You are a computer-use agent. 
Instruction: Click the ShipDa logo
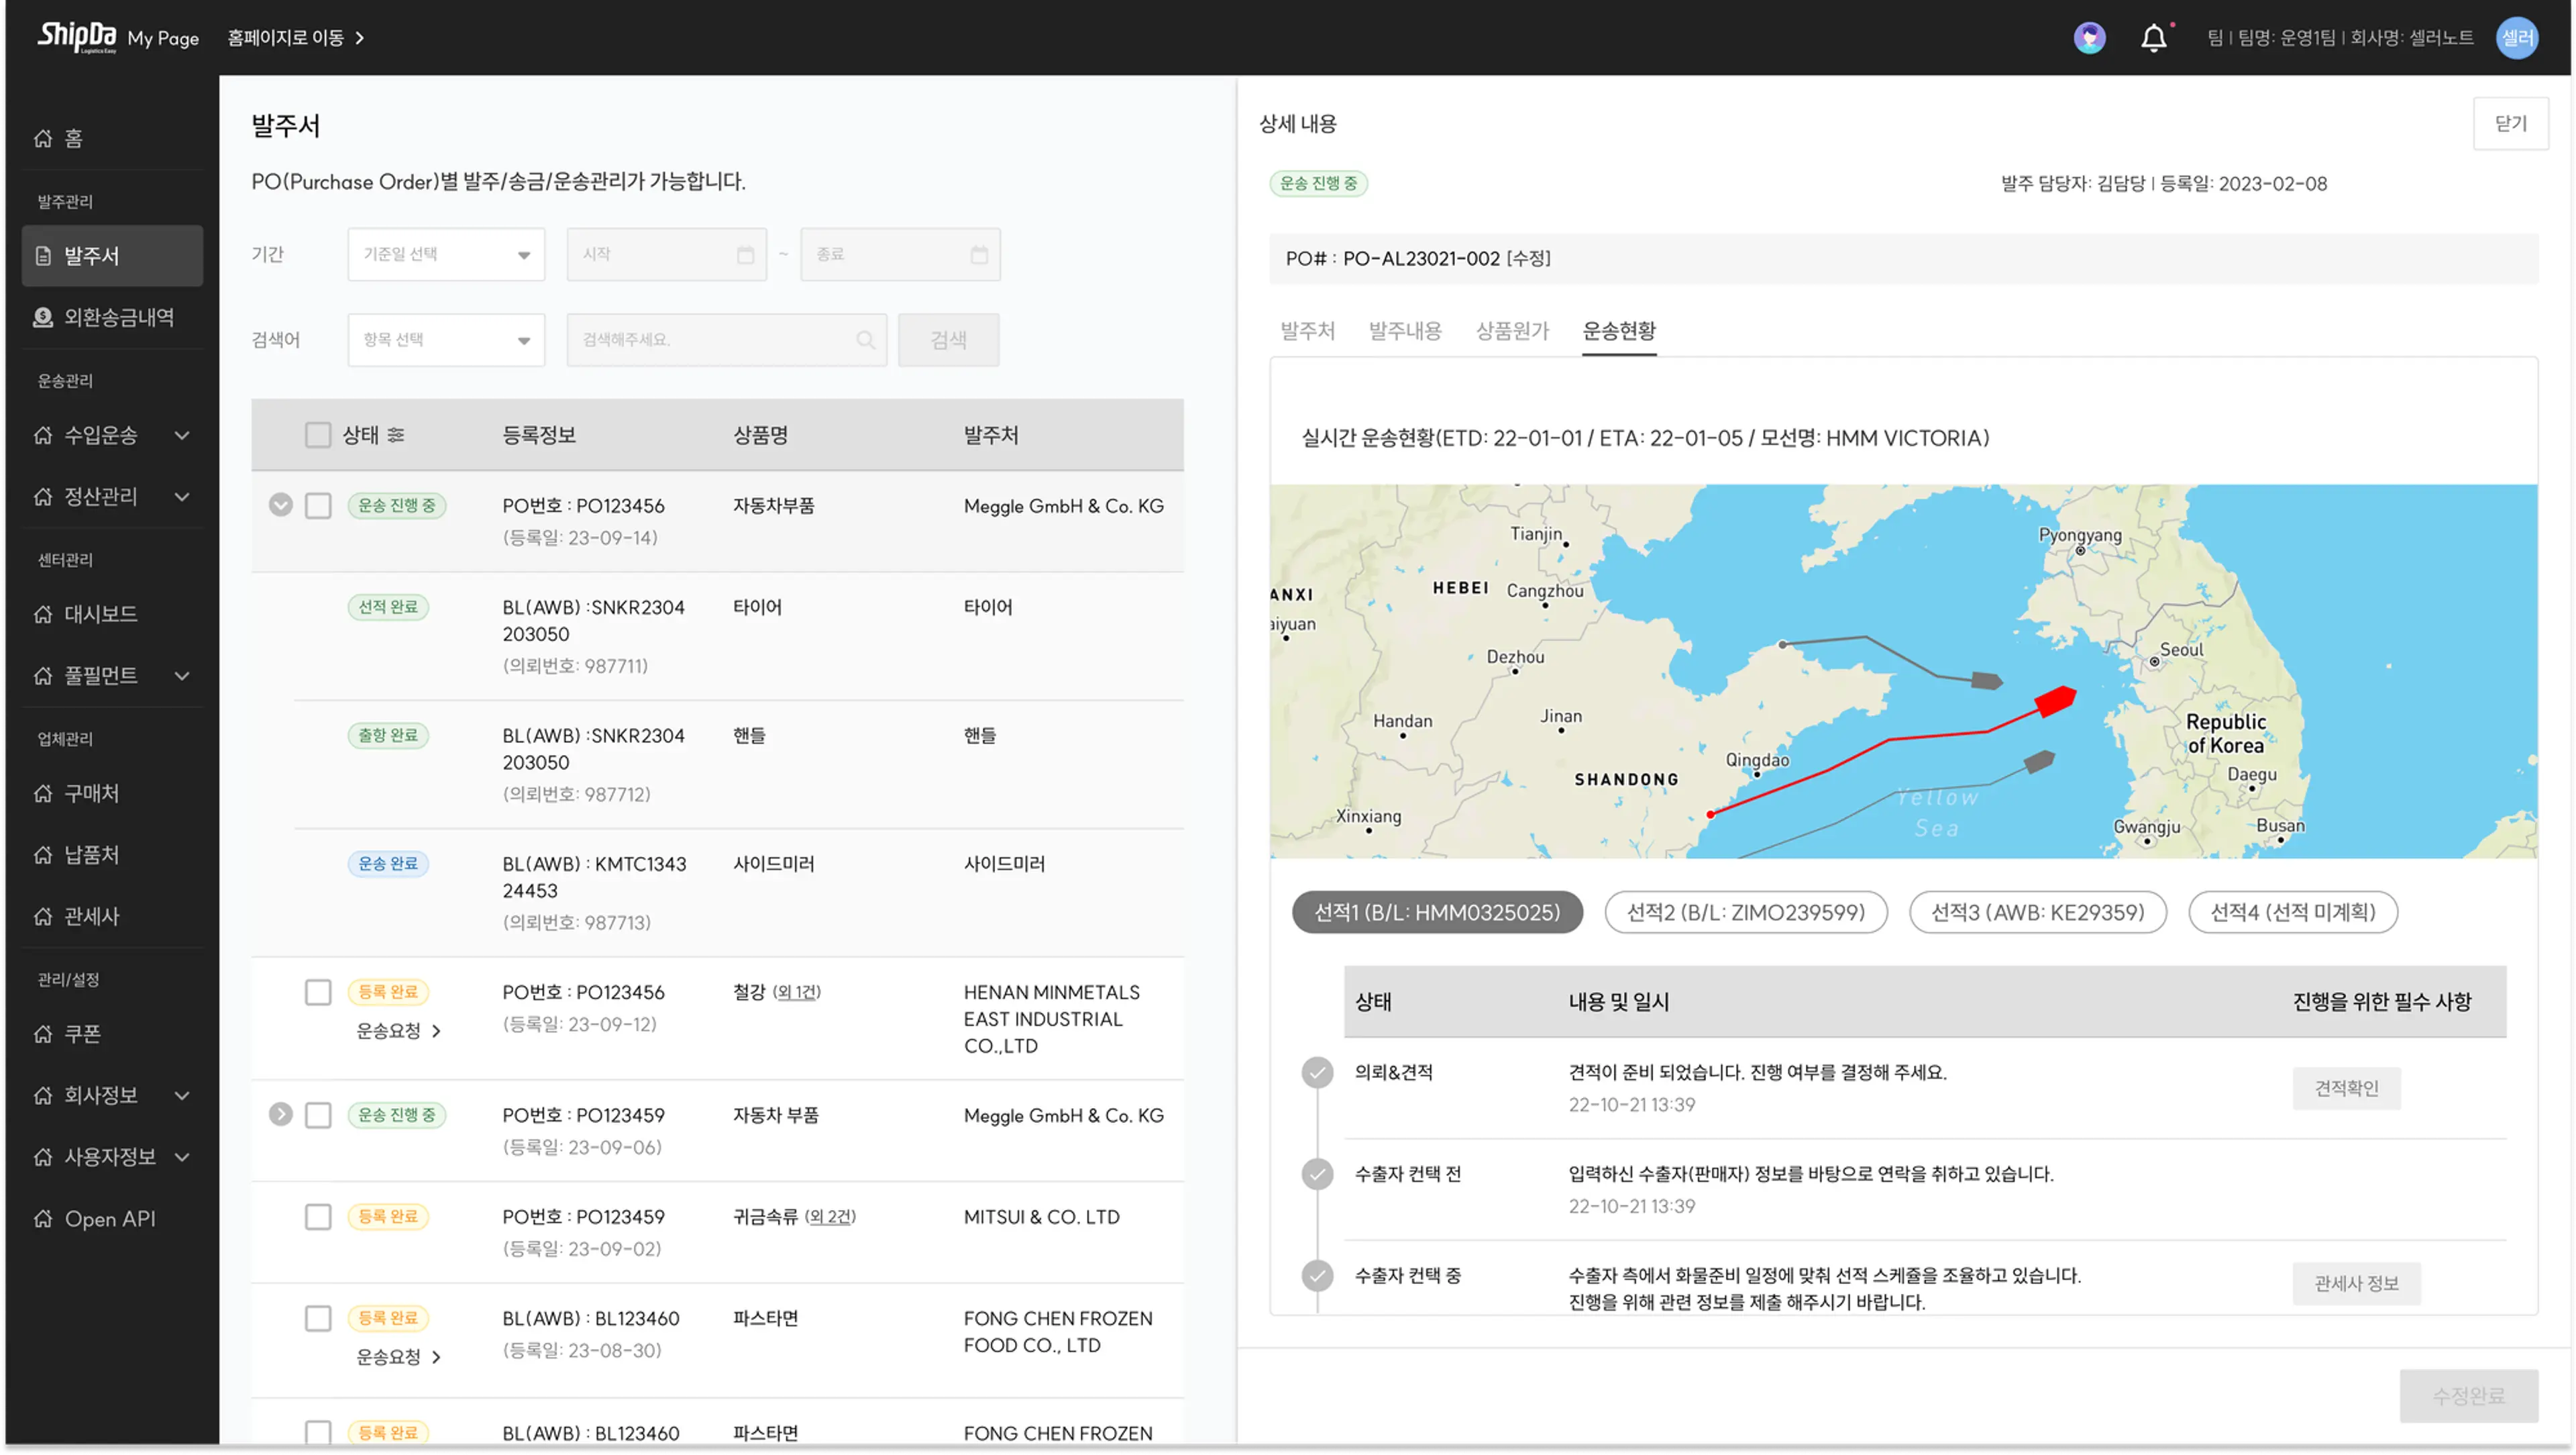pyautogui.click(x=76, y=37)
